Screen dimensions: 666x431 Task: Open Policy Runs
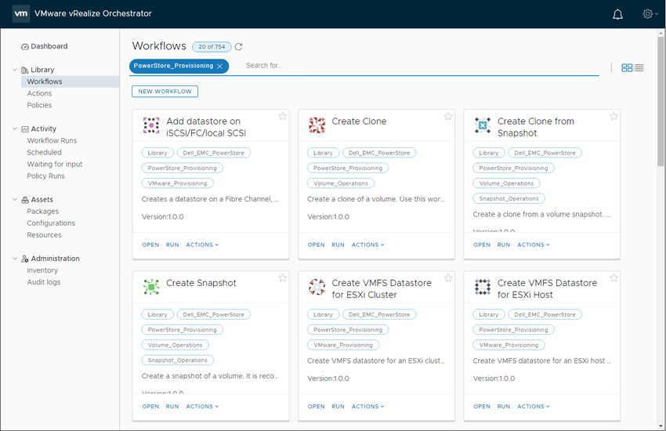46,176
